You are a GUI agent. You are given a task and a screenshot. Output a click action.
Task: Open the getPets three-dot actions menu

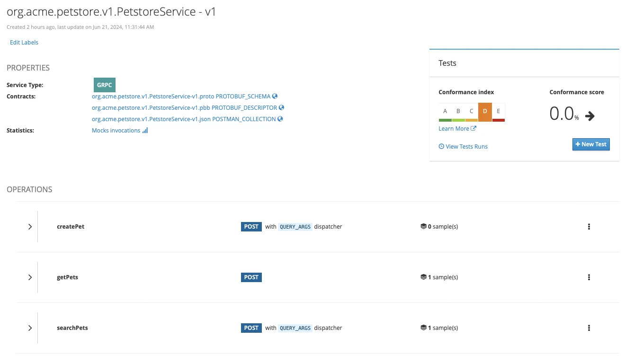[x=589, y=277]
